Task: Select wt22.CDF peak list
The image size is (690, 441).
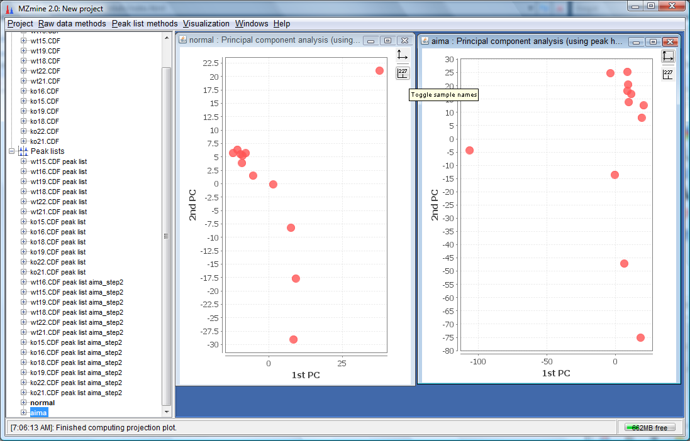Action: (x=58, y=202)
